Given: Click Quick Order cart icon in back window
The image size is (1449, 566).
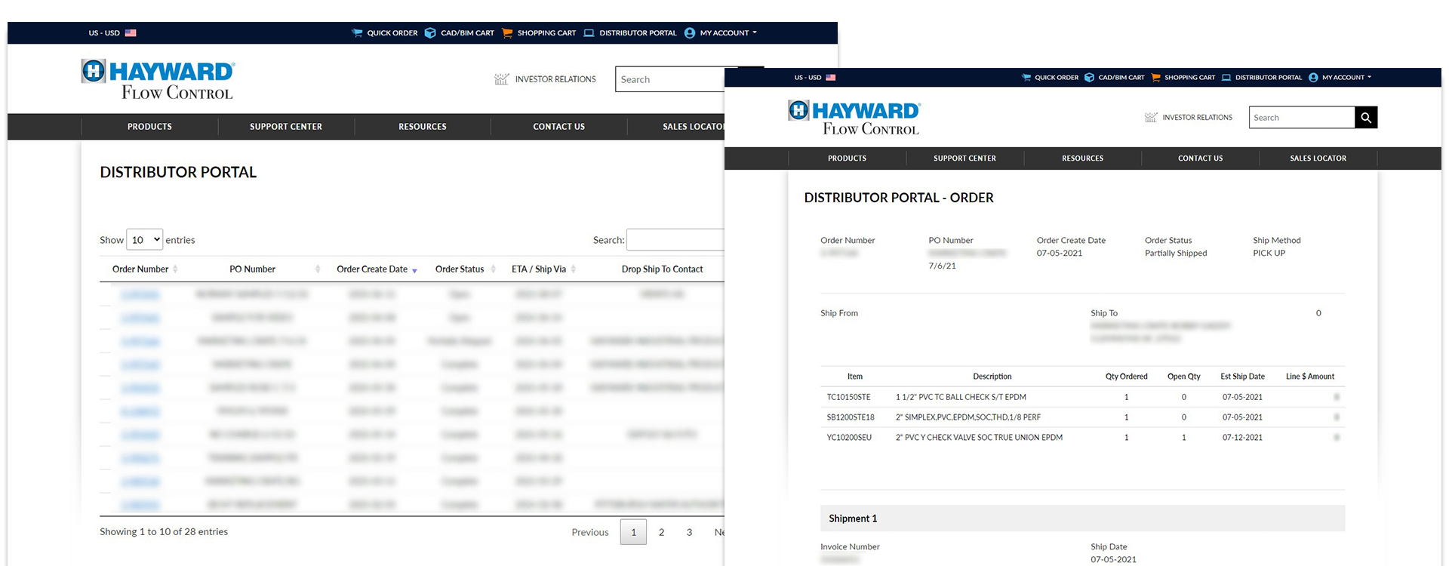Looking at the screenshot, I should (357, 33).
